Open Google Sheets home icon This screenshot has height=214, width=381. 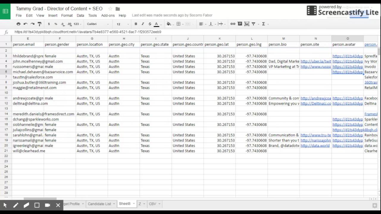5,11
